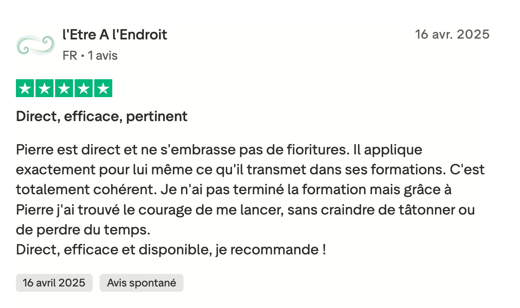Click the FR country label
520x308 pixels.
[70, 56]
